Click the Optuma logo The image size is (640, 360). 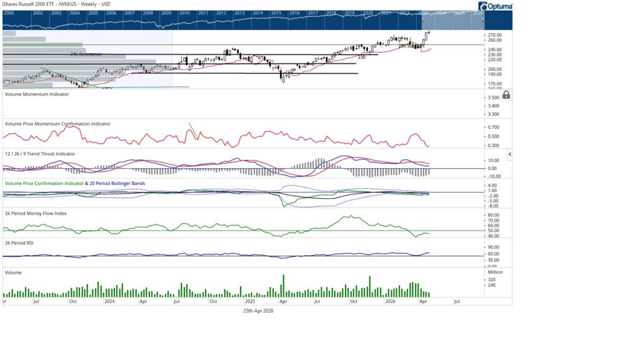pyautogui.click(x=497, y=6)
